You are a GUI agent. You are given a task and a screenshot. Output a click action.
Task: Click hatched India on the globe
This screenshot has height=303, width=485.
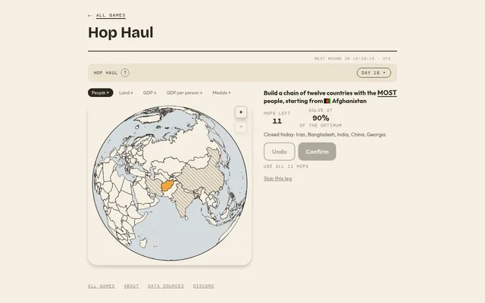point(183,202)
